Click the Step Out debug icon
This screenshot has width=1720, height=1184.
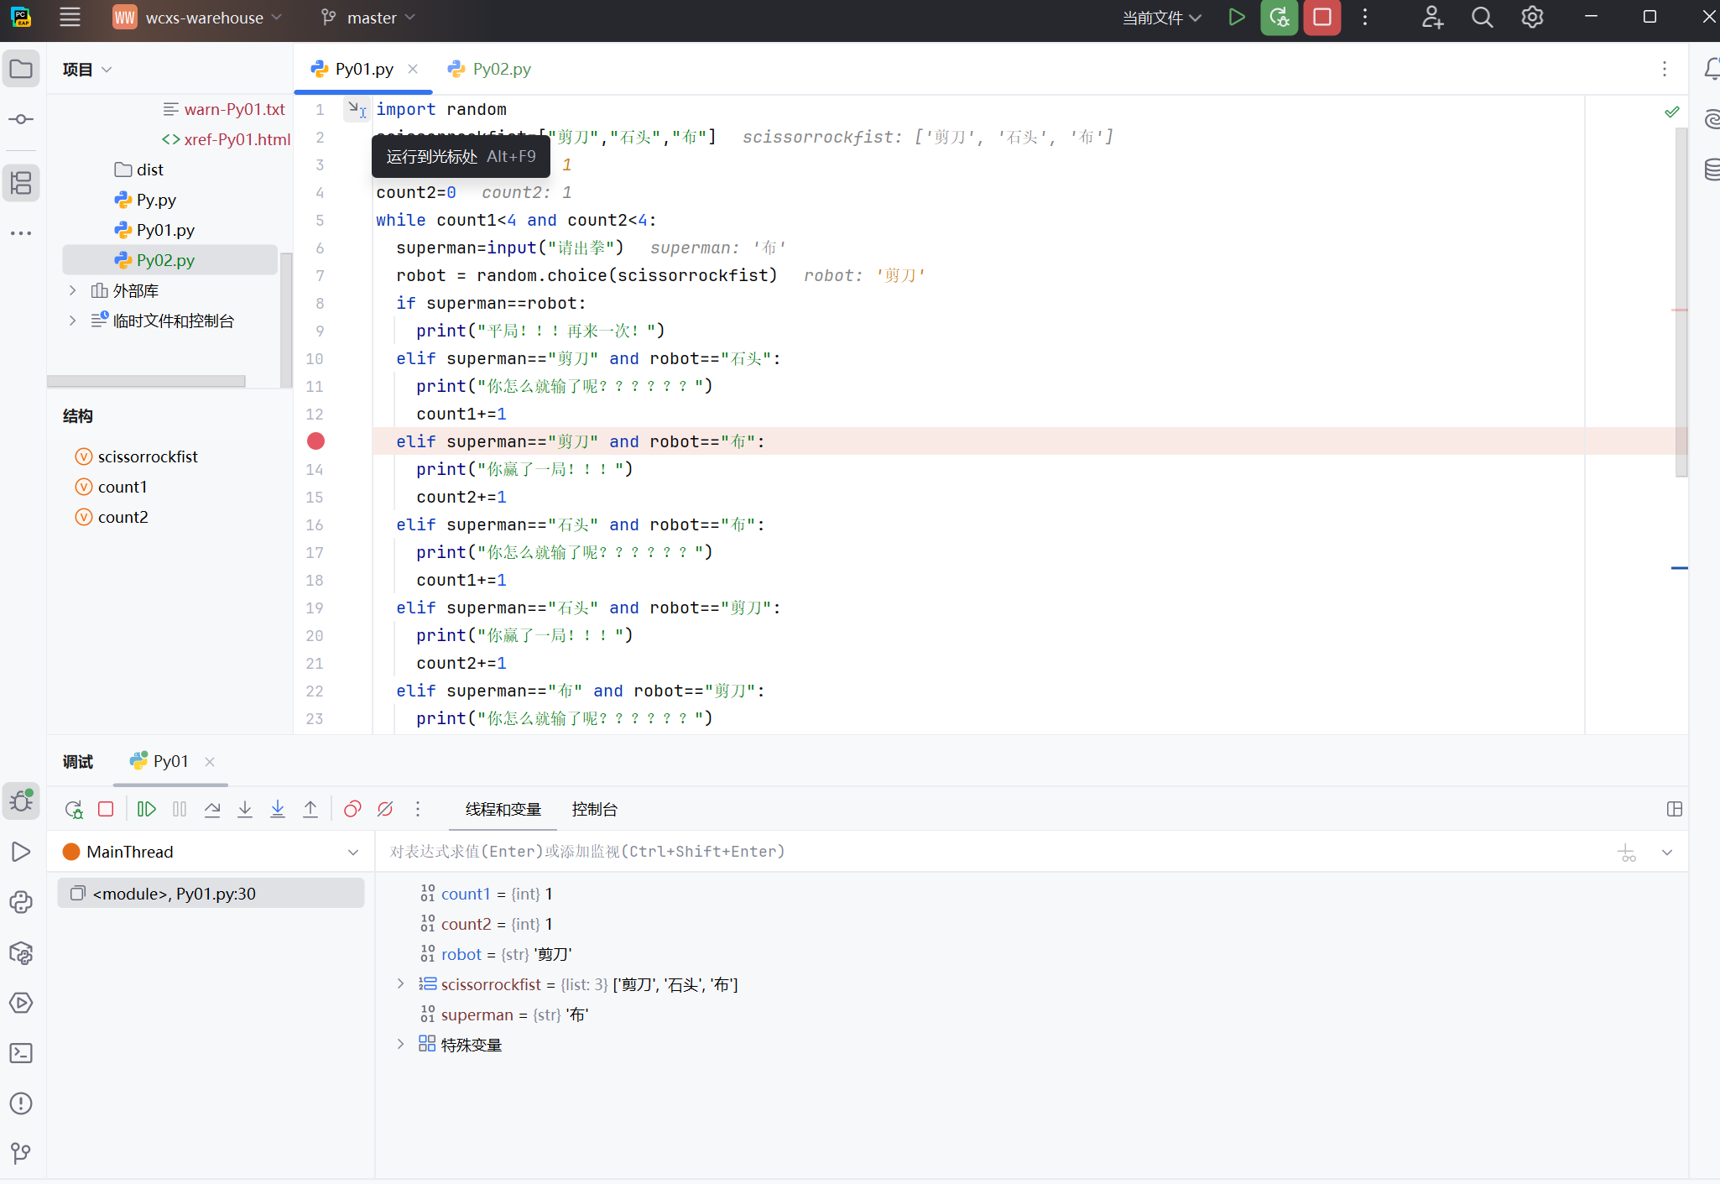point(310,809)
